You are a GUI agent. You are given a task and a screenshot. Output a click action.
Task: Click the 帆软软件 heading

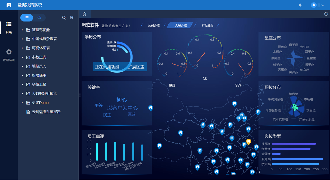coord(90,25)
